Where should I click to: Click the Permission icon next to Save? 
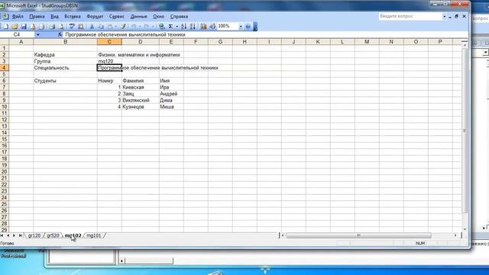(x=33, y=27)
